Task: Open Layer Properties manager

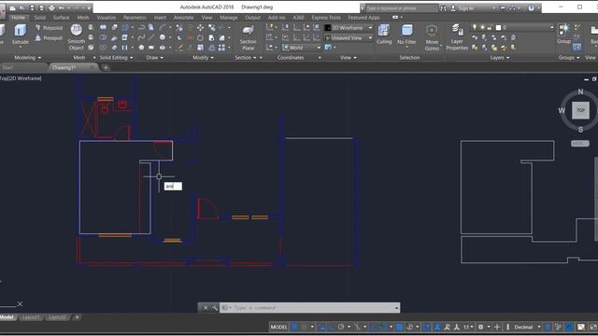Action: point(457,37)
